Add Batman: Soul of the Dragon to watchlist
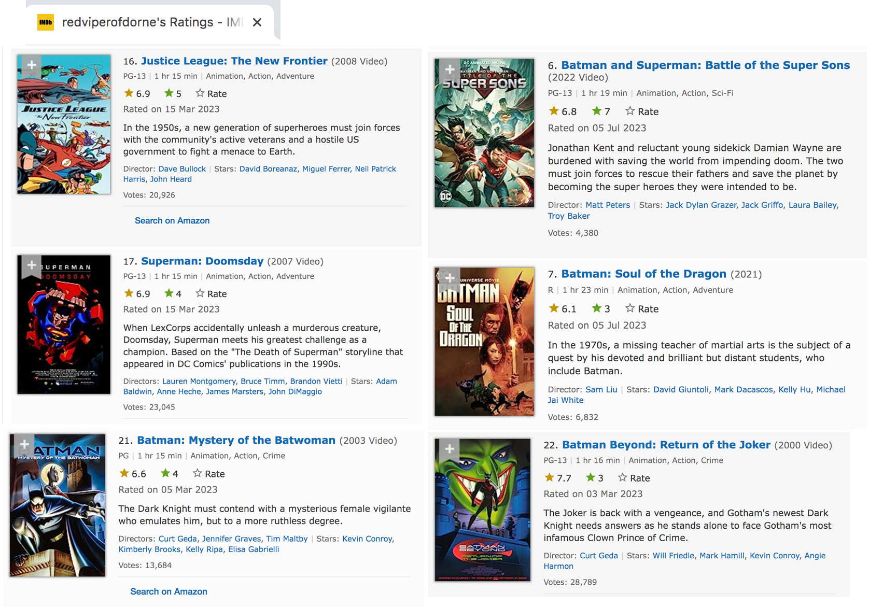This screenshot has height=607, width=869. tap(450, 278)
